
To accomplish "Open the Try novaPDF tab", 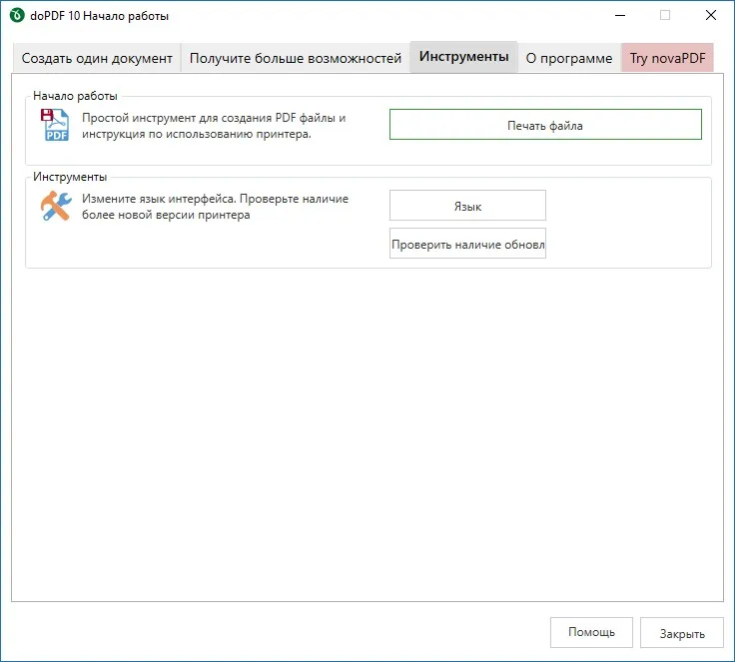I will pyautogui.click(x=667, y=58).
